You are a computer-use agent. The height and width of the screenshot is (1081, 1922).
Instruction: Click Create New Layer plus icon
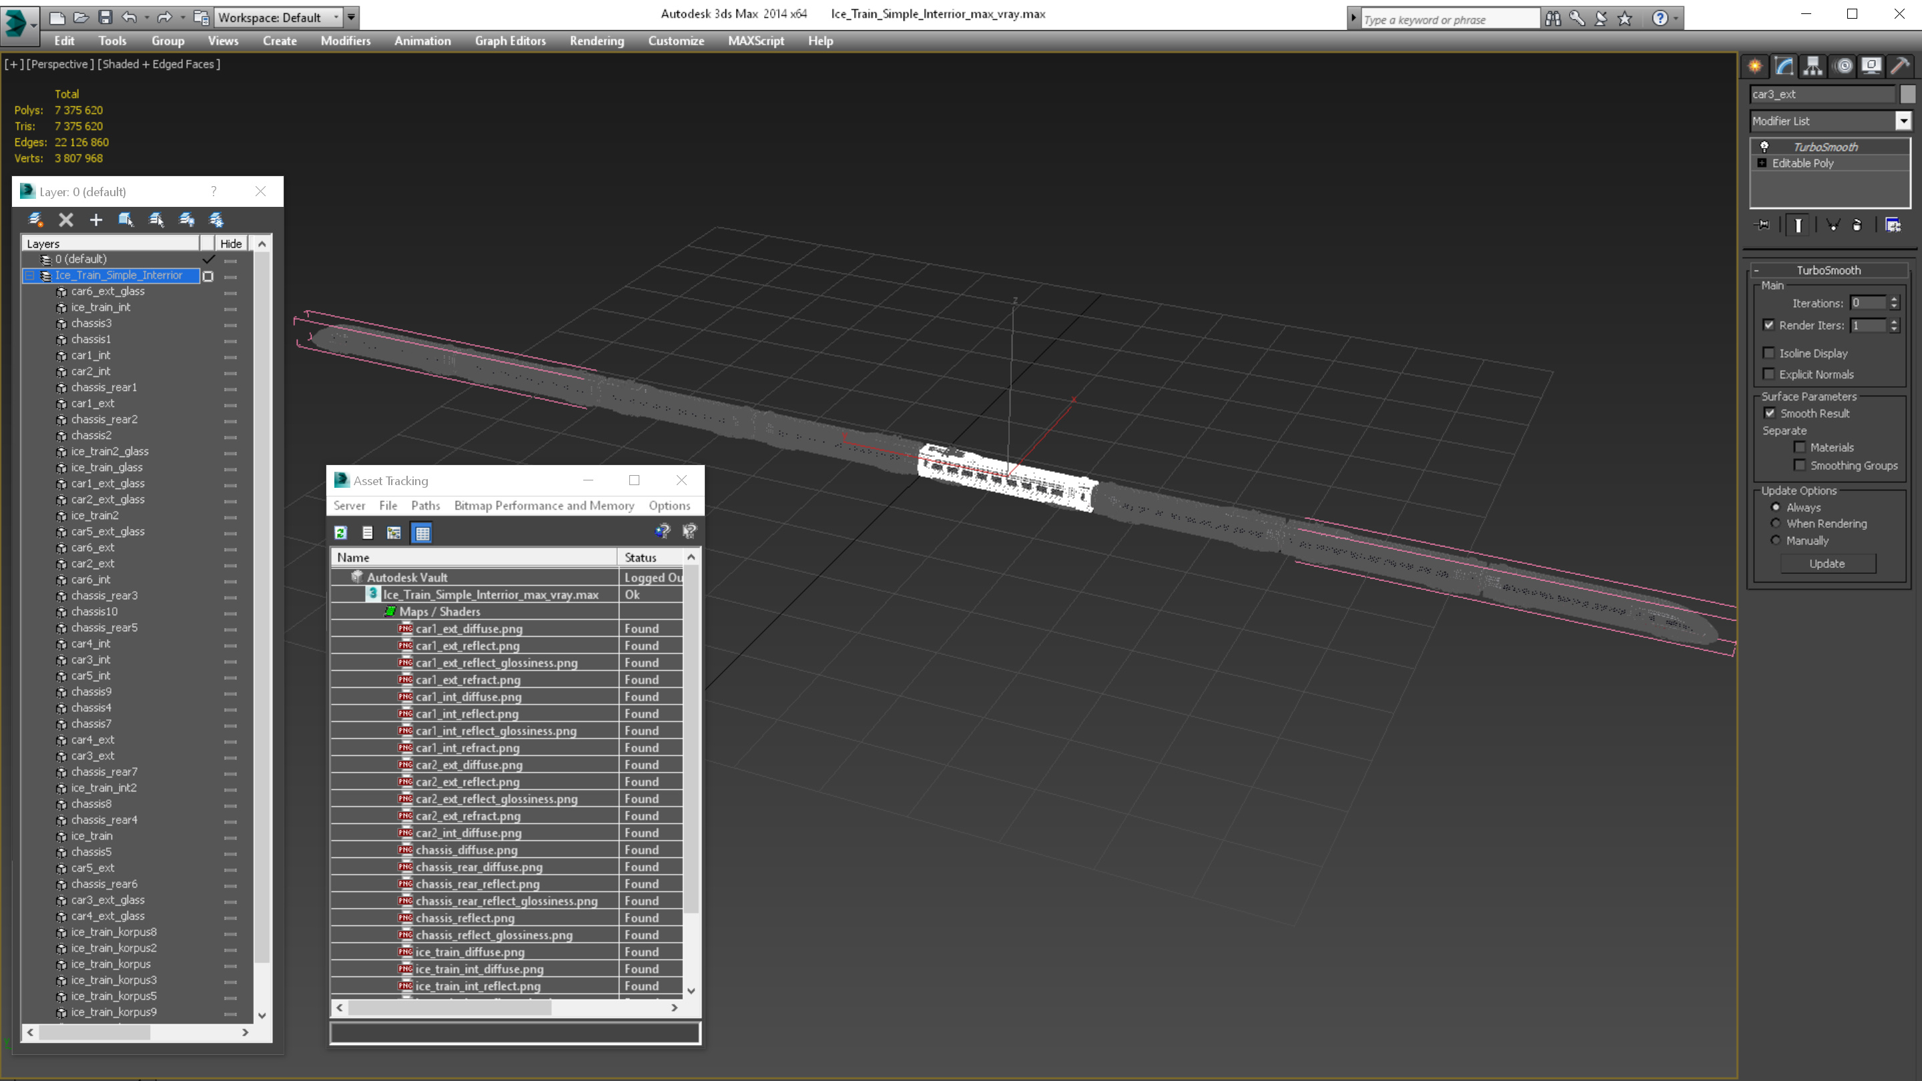click(x=95, y=220)
